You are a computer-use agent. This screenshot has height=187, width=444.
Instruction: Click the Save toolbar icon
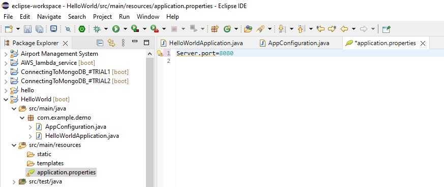click(x=27, y=29)
